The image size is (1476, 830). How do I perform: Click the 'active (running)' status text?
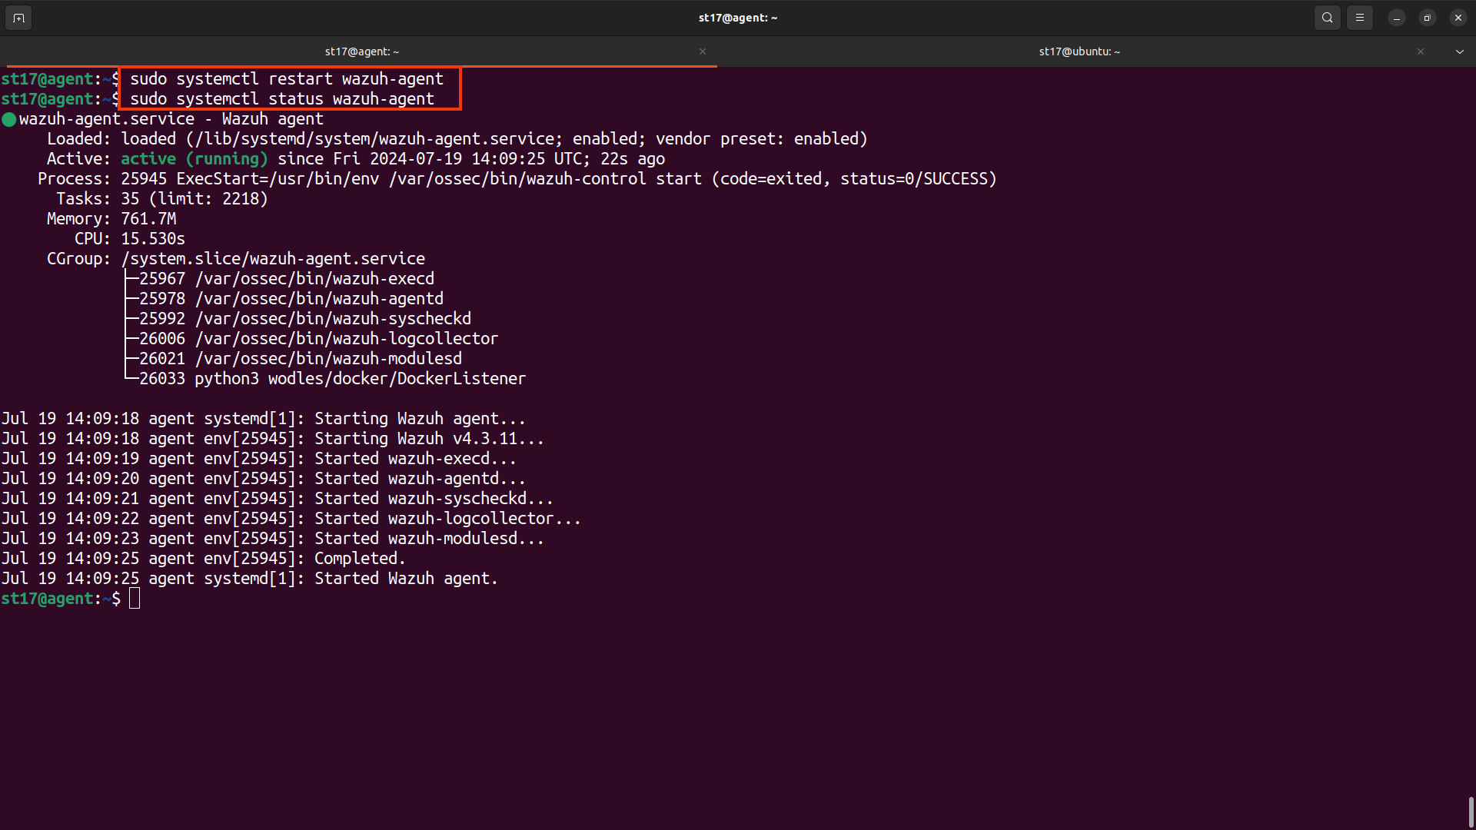pos(194,159)
